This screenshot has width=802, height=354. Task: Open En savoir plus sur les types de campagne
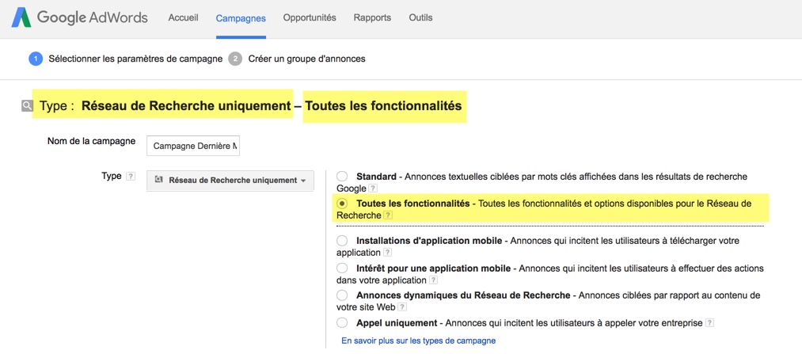[418, 341]
